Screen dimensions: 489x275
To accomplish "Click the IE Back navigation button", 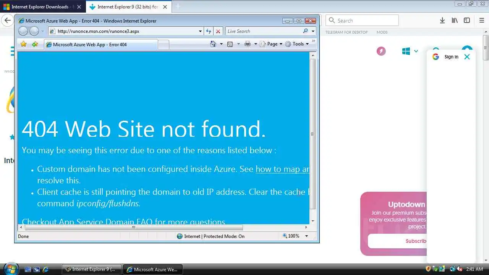I will (23, 31).
